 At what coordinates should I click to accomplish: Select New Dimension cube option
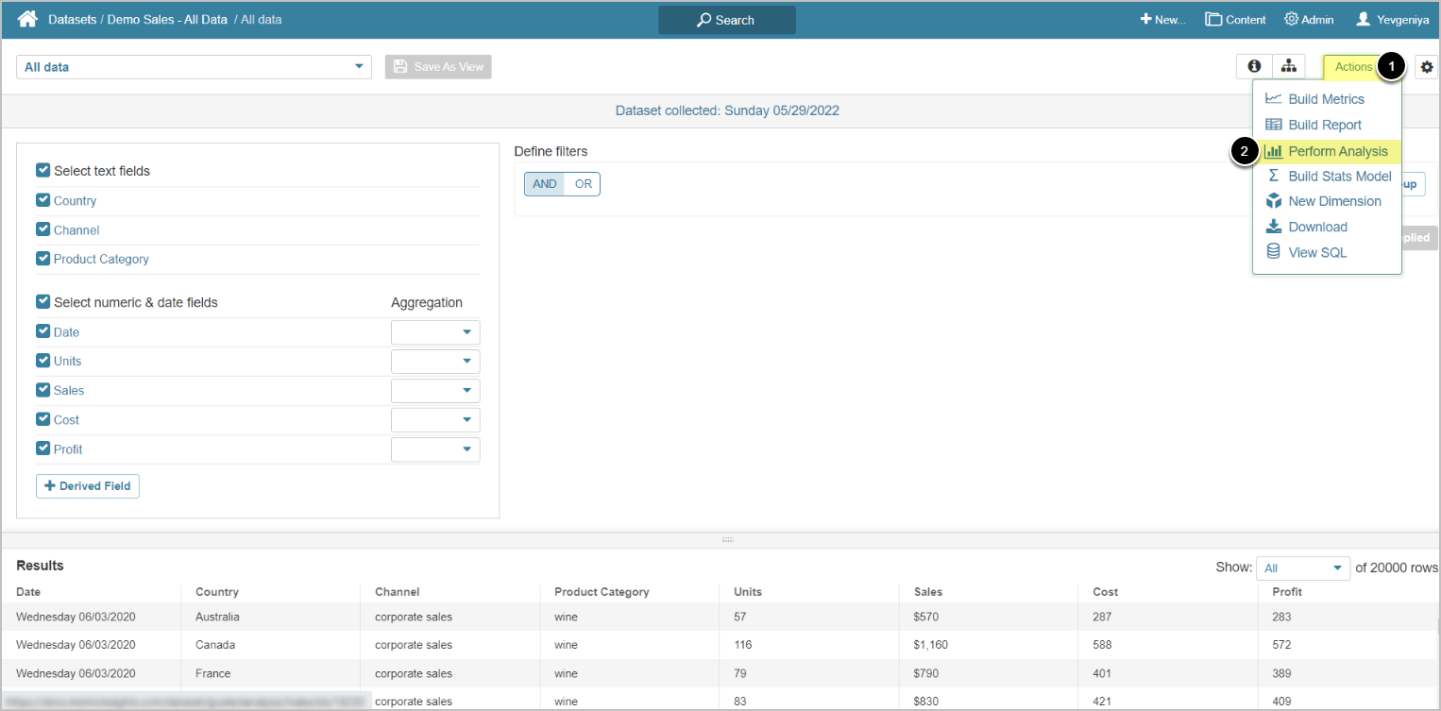[x=1333, y=201]
